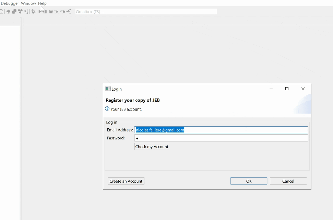Viewport: 333px width, 220px height.
Task: Click the Password input field
Action: click(221, 138)
